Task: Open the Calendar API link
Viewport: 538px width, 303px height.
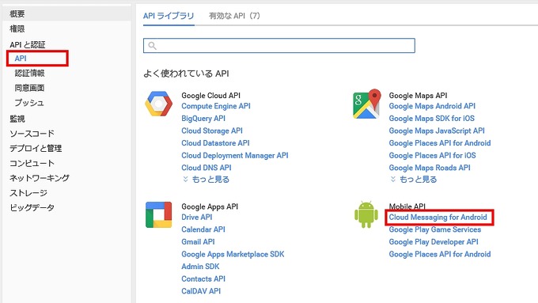Action: (x=203, y=229)
